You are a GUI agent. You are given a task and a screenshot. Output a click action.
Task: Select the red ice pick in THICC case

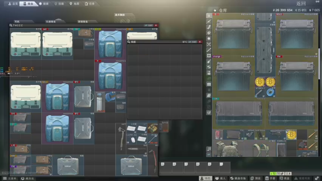153,160
